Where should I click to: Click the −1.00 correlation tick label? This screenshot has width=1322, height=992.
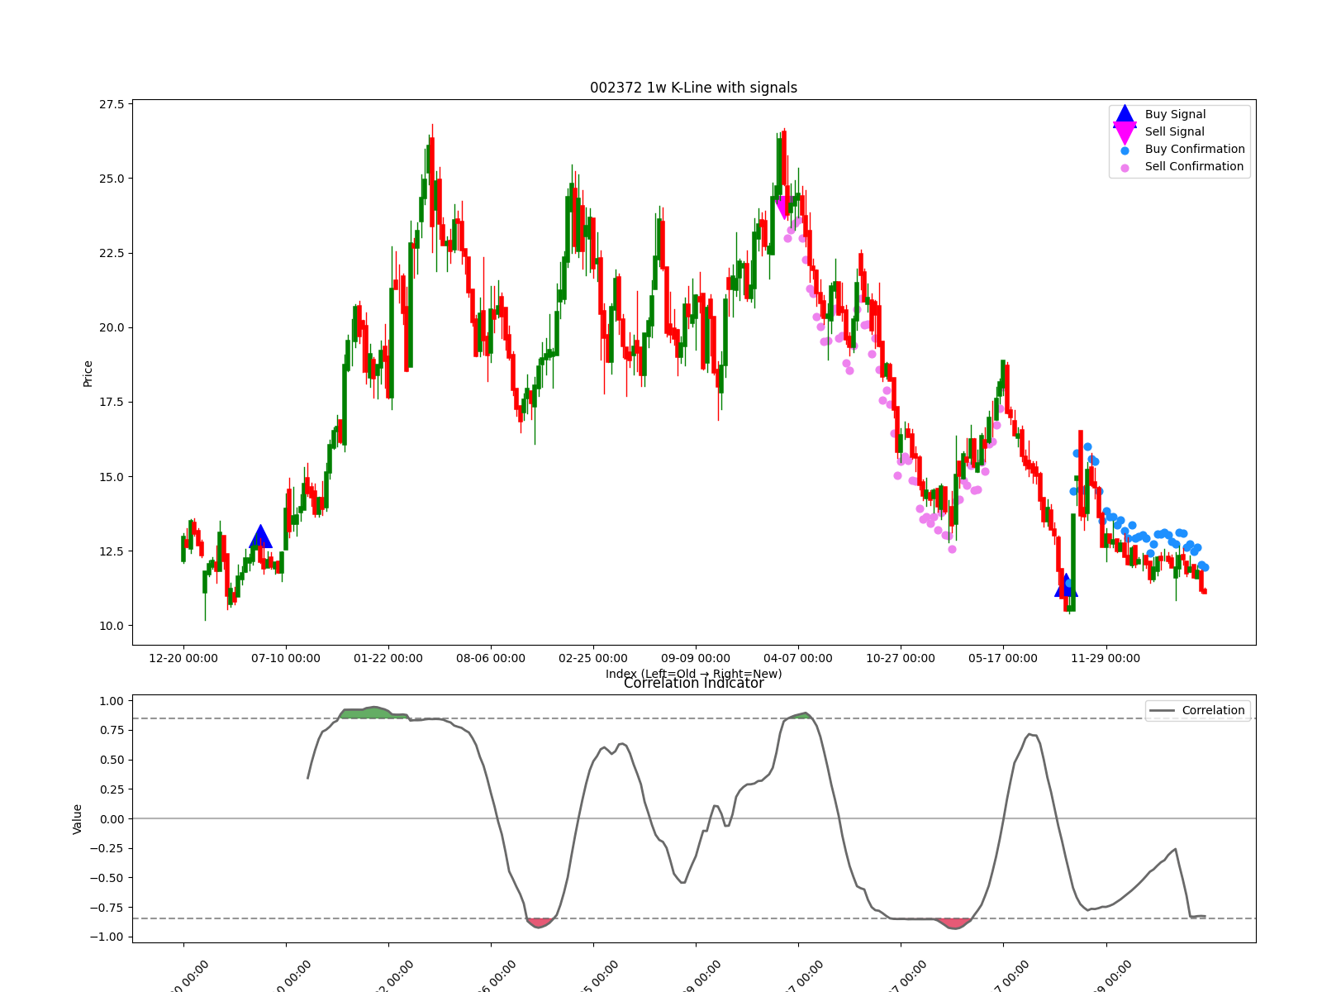(107, 937)
